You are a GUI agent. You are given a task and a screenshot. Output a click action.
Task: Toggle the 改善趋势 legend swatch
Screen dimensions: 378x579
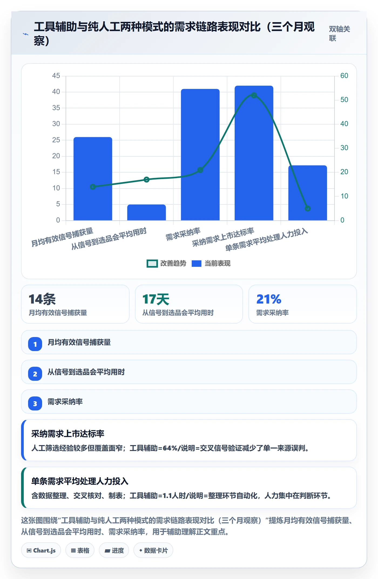(x=152, y=264)
